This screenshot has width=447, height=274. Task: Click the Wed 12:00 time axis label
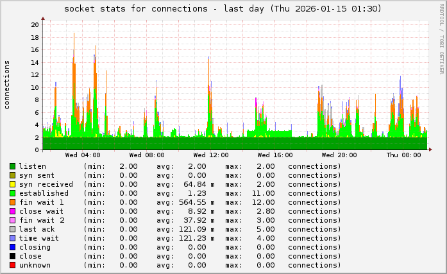pyautogui.click(x=211, y=155)
